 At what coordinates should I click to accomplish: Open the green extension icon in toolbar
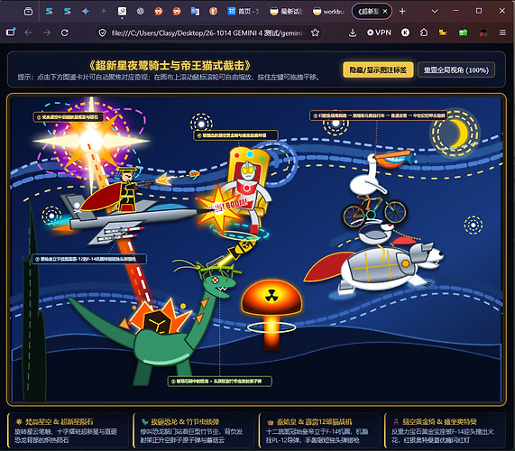click(463, 32)
